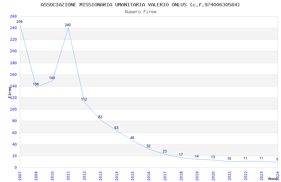Screen dimensions: 281x182
Task: Click the y-axis value 0
Action: click(16, 167)
